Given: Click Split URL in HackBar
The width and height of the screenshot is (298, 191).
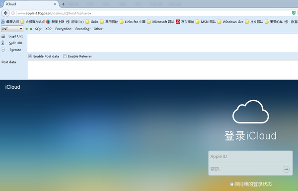Looking at the screenshot, I should (x=16, y=43).
